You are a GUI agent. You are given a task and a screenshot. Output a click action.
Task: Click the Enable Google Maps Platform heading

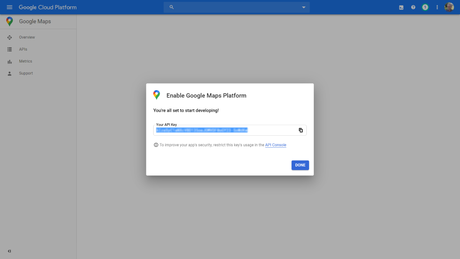coord(206,96)
